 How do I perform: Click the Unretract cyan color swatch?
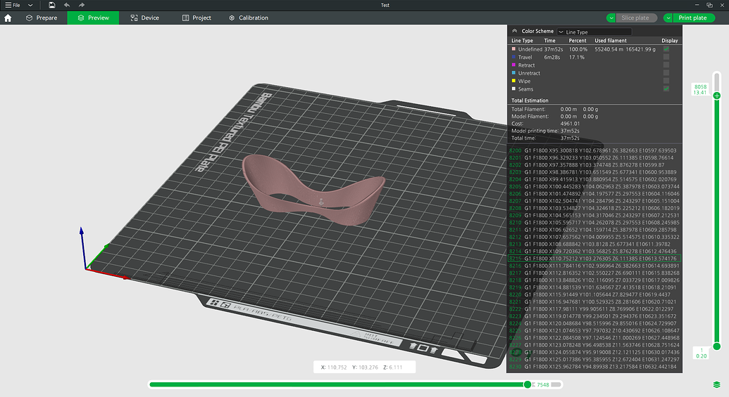tap(513, 73)
